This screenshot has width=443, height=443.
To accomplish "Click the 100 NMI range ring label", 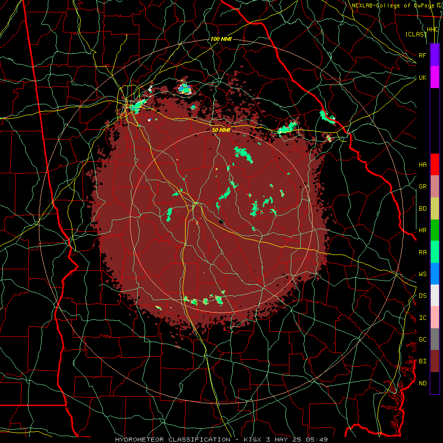I will coord(221,39).
